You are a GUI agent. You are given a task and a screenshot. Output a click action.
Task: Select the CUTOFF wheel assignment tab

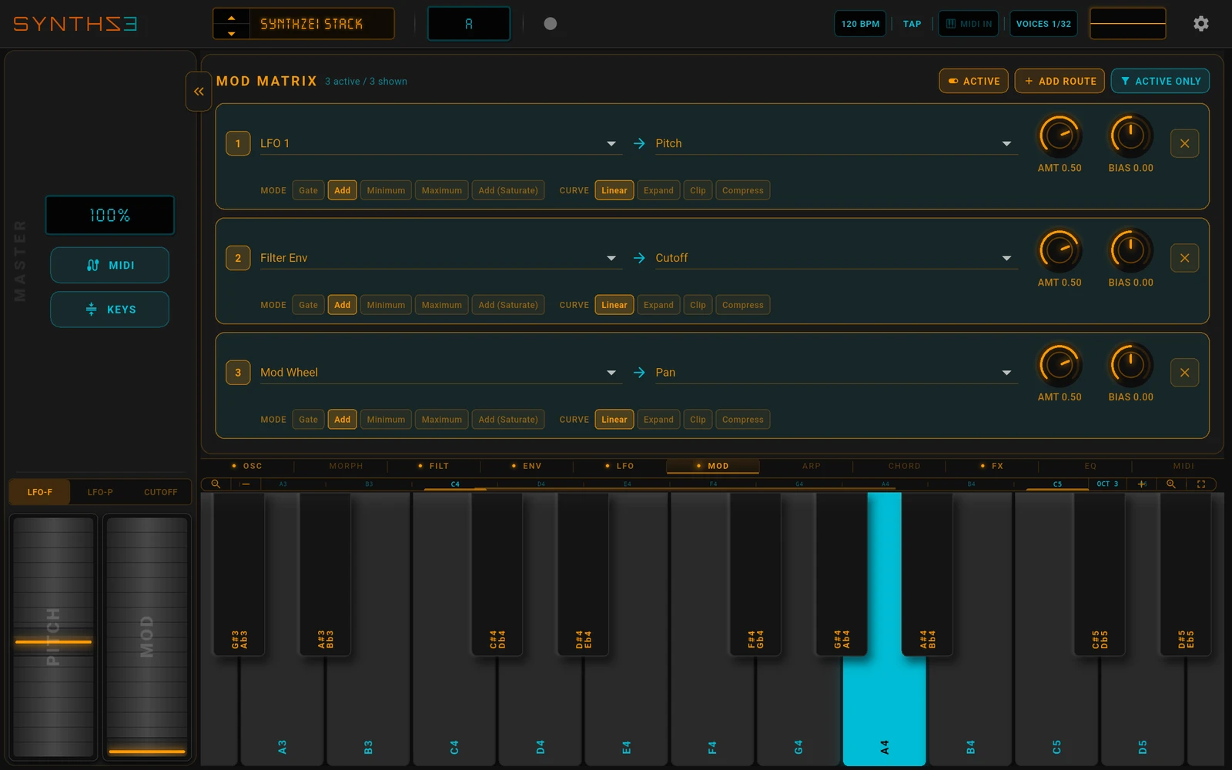(160, 492)
